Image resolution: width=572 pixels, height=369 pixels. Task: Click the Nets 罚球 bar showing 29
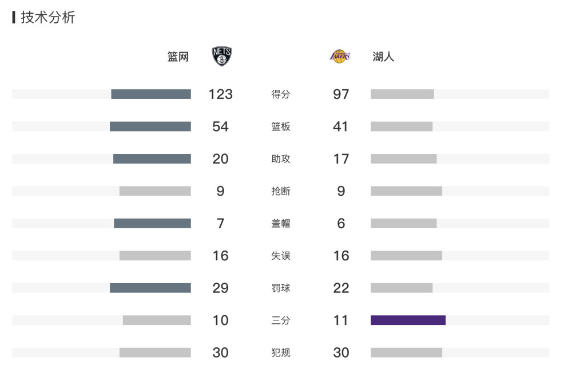tap(150, 288)
